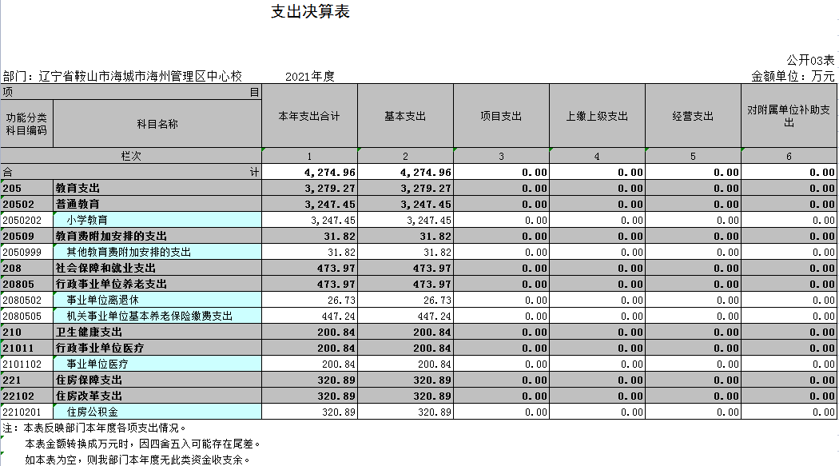Click code cell 2101102
Screen dimensions: 839x466
tap(26, 364)
